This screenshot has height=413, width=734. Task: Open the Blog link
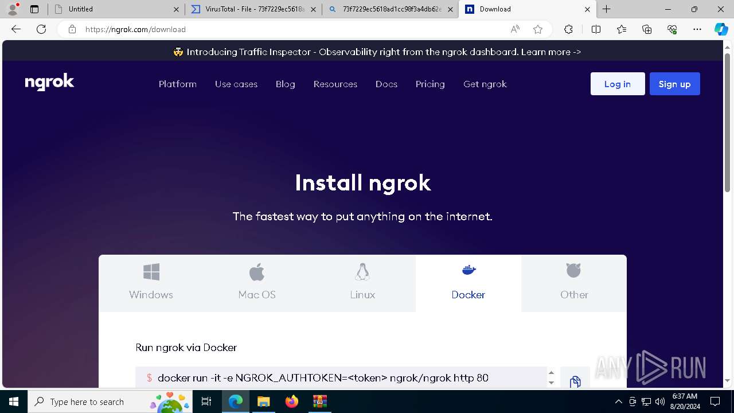(x=286, y=84)
